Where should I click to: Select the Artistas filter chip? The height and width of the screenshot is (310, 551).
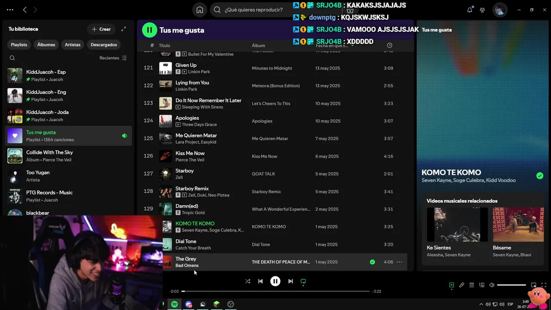point(72,44)
